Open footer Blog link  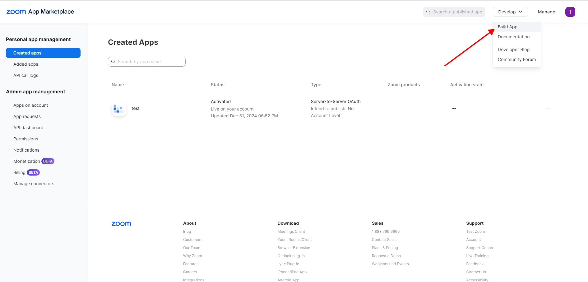(187, 232)
